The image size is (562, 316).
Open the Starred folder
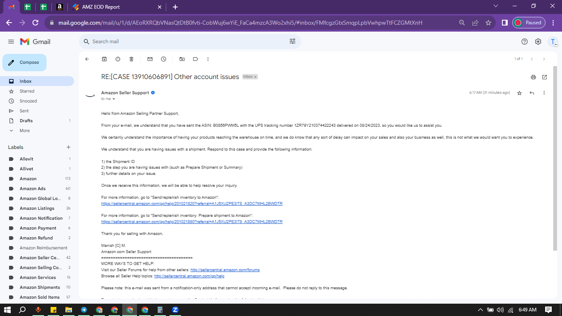(37, 91)
